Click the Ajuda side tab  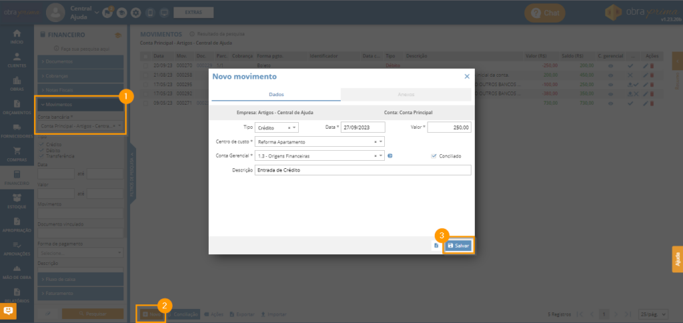coord(678,259)
